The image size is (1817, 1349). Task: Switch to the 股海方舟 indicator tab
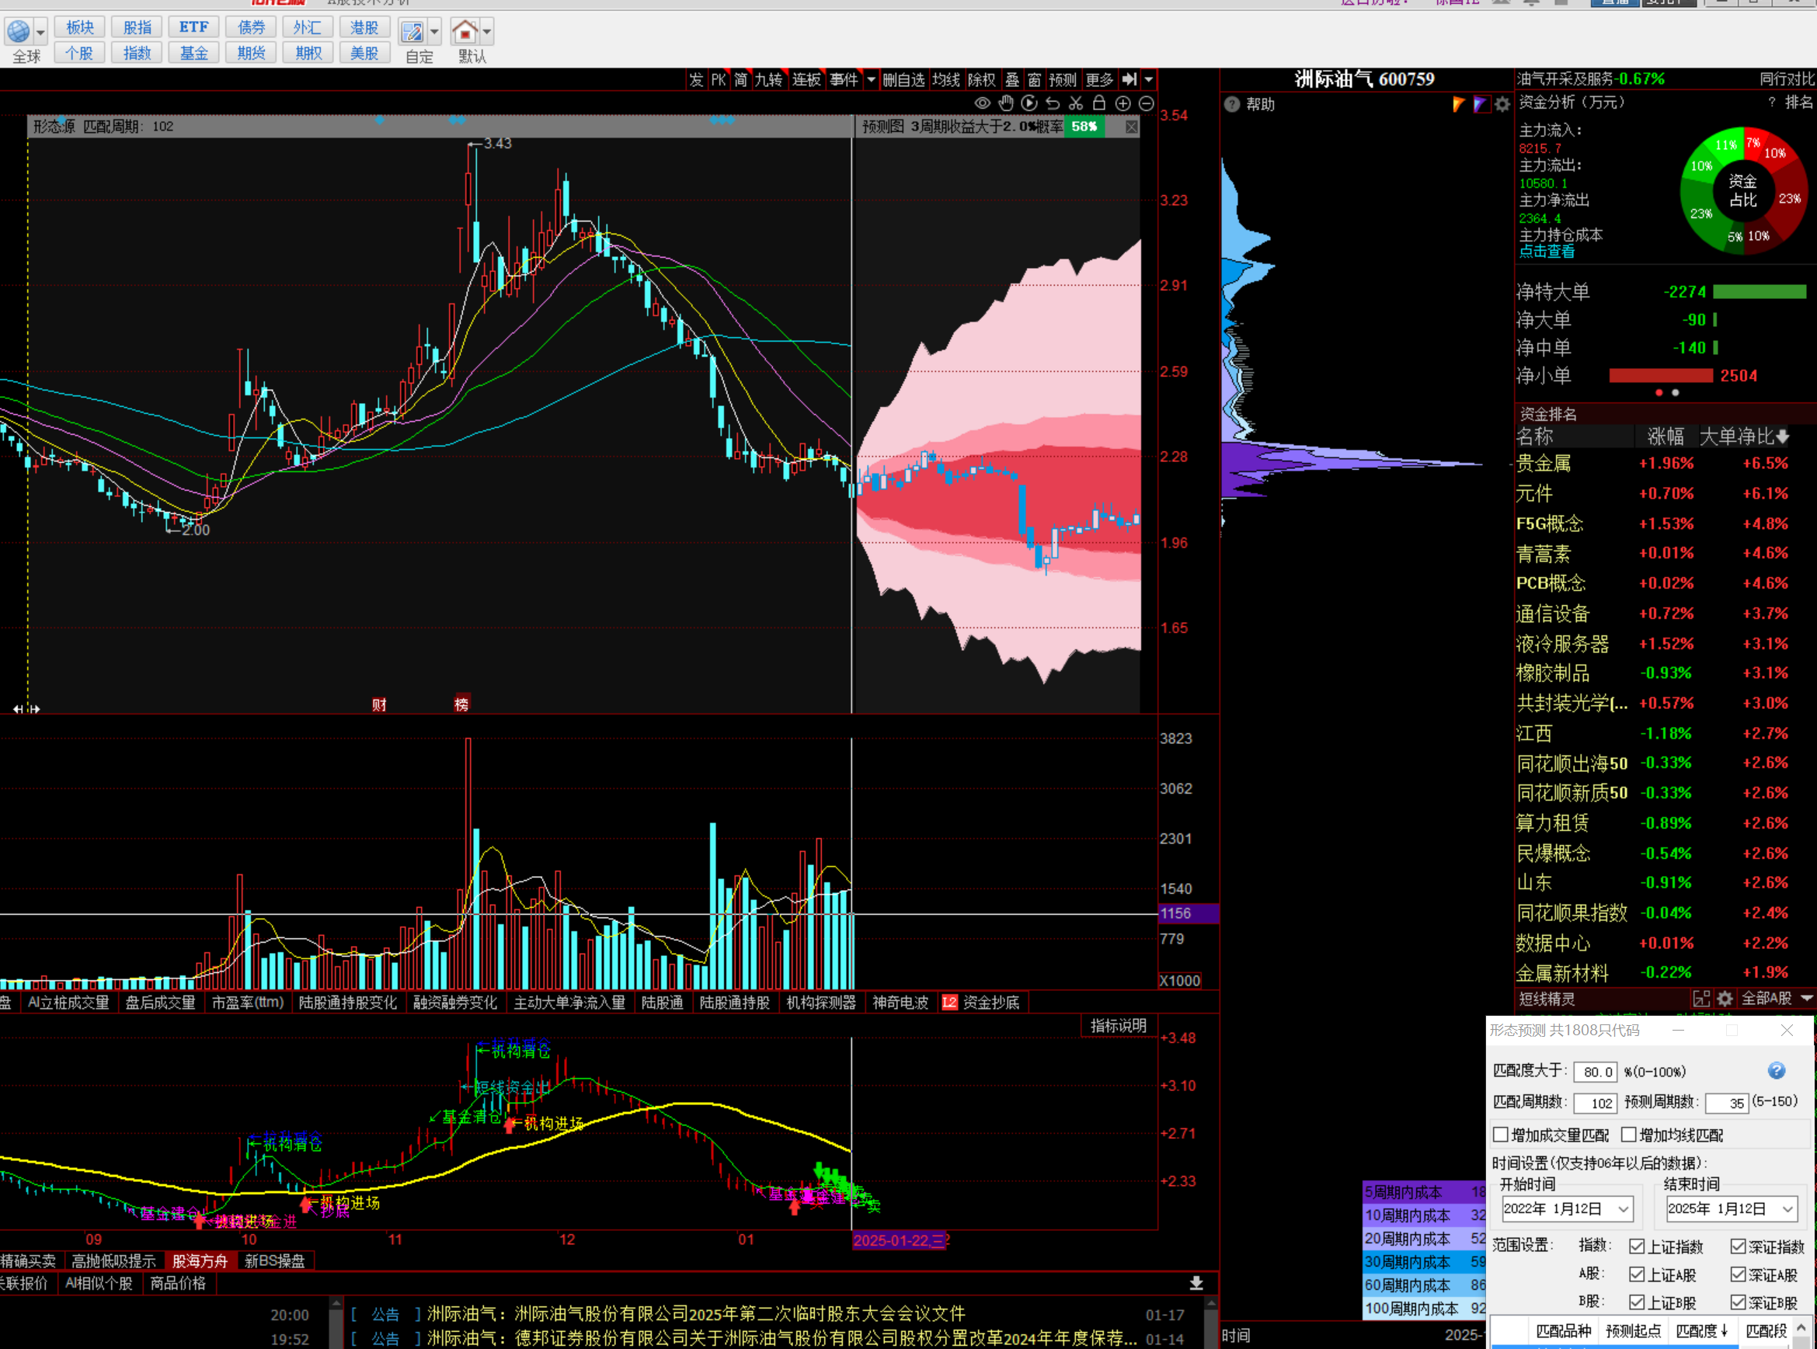[x=200, y=1260]
